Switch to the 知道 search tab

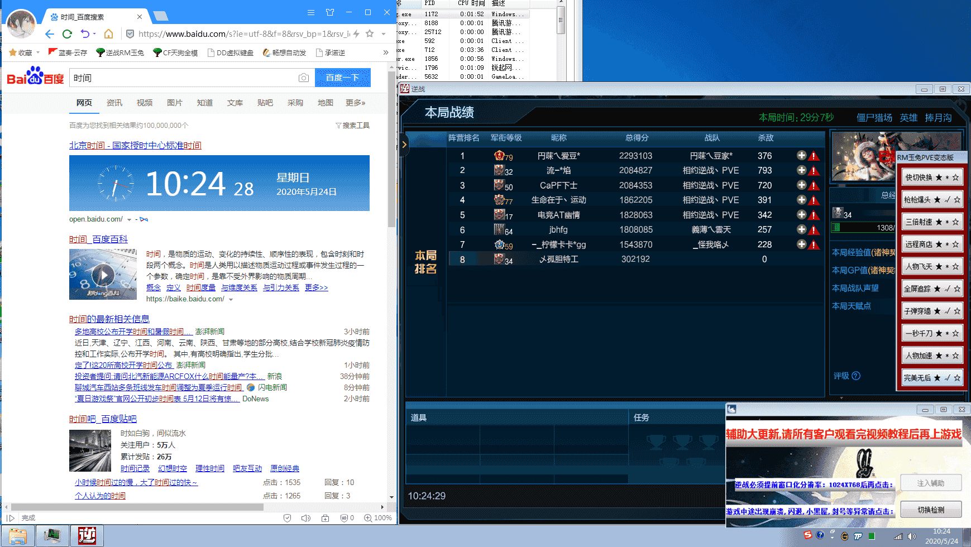coord(205,103)
